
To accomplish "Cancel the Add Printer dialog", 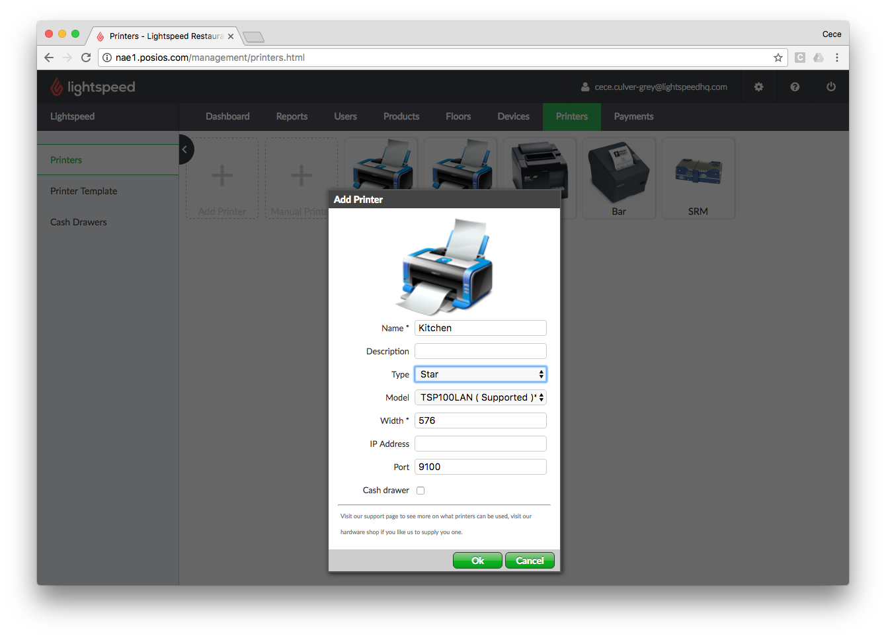I will pos(530,560).
